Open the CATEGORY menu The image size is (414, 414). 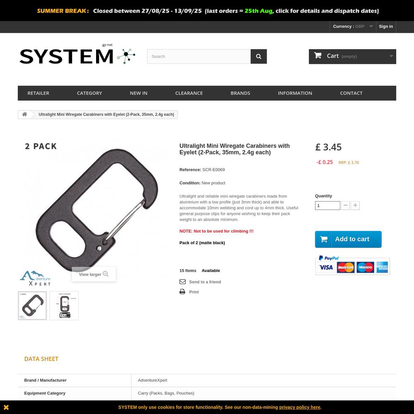click(x=89, y=93)
